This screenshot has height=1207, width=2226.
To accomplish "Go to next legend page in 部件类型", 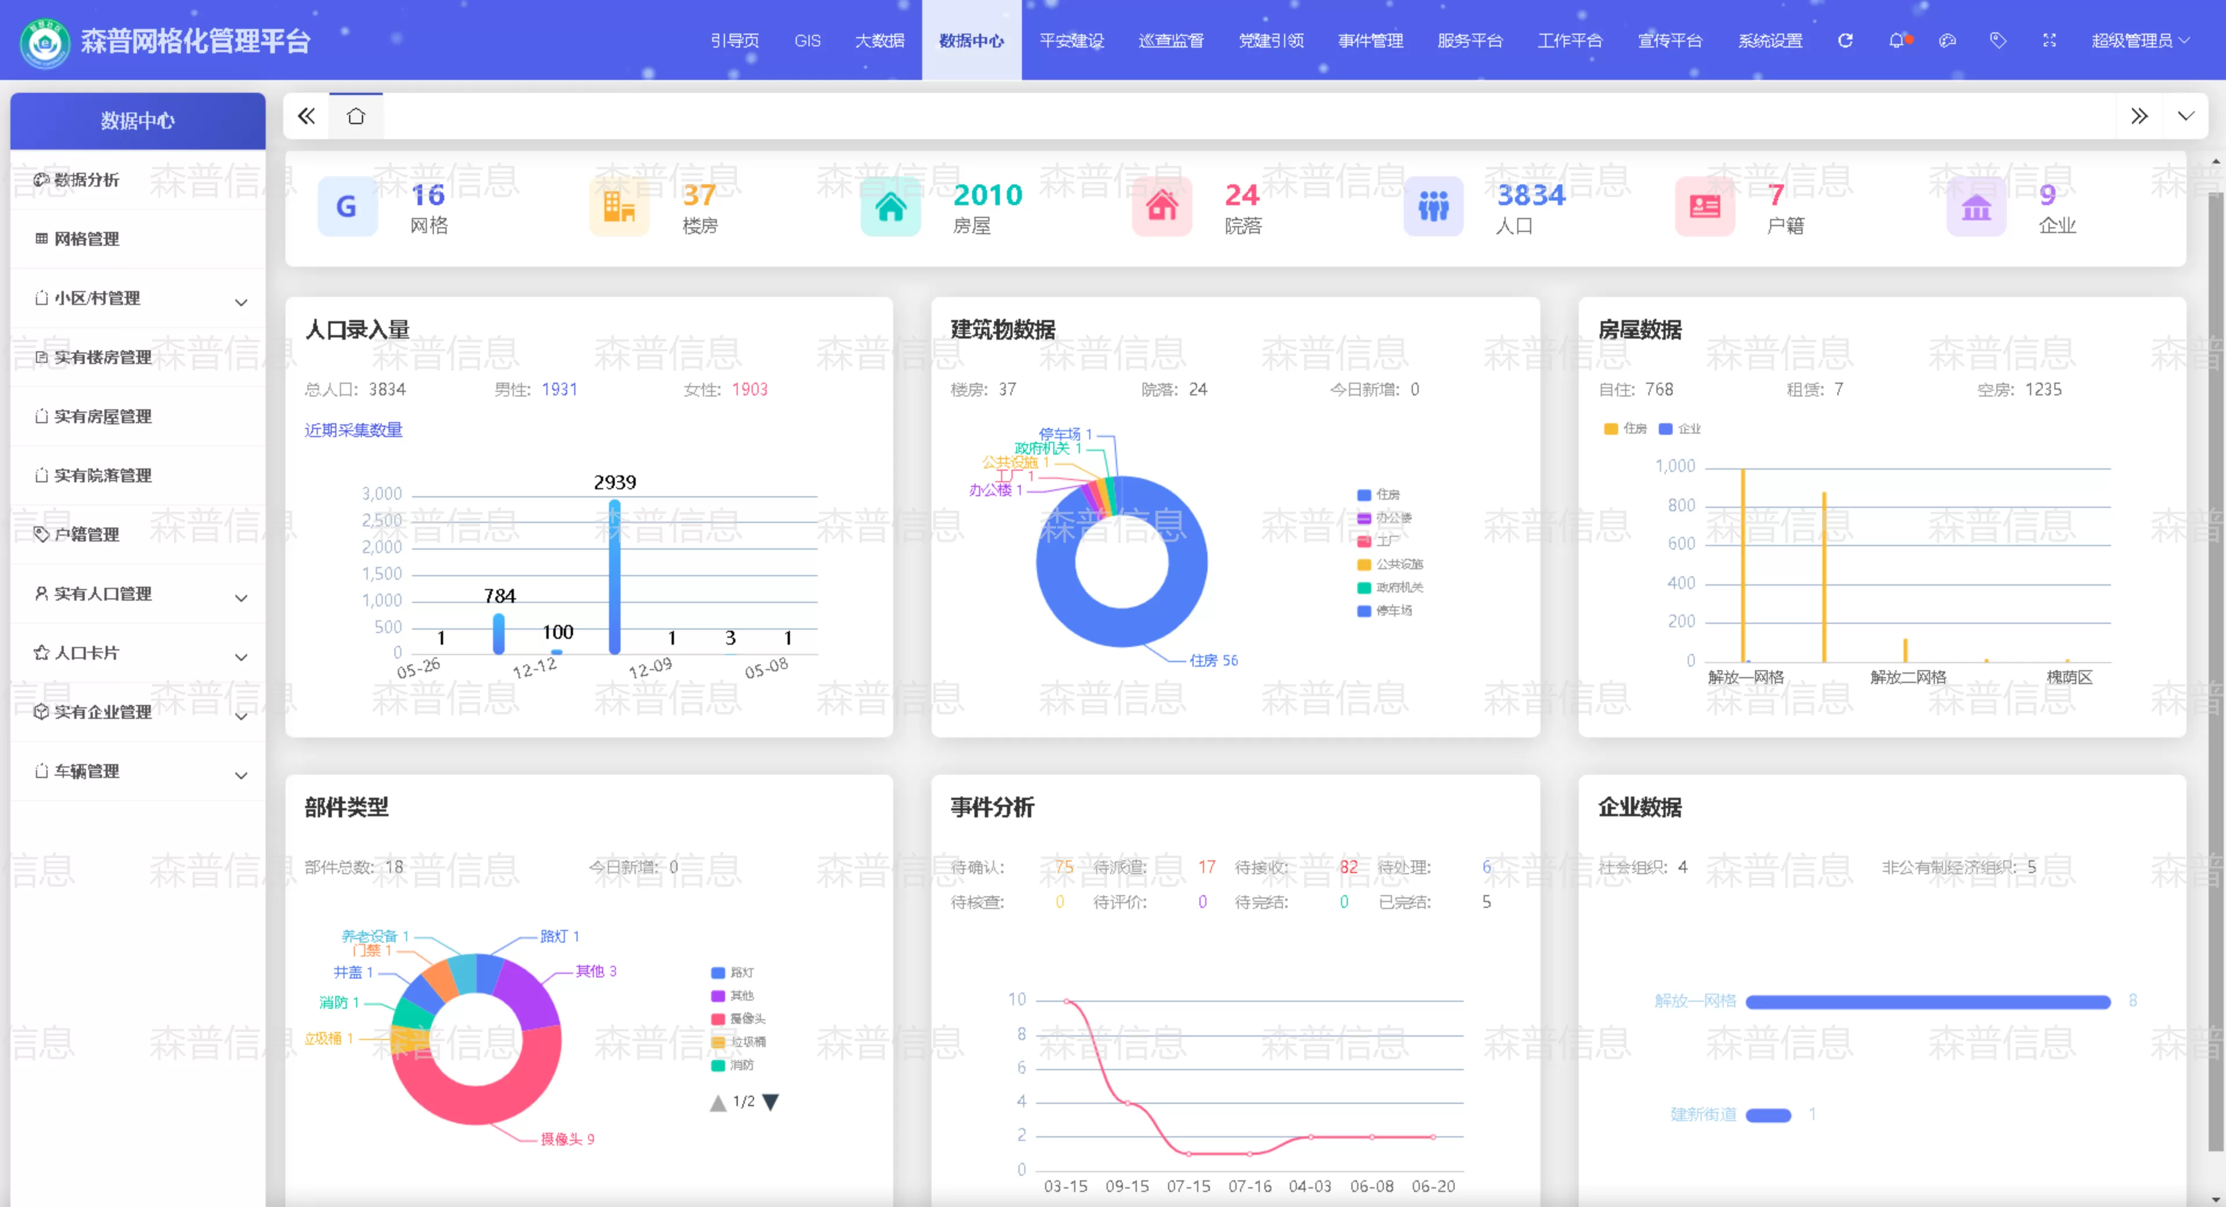I will pos(770,1101).
